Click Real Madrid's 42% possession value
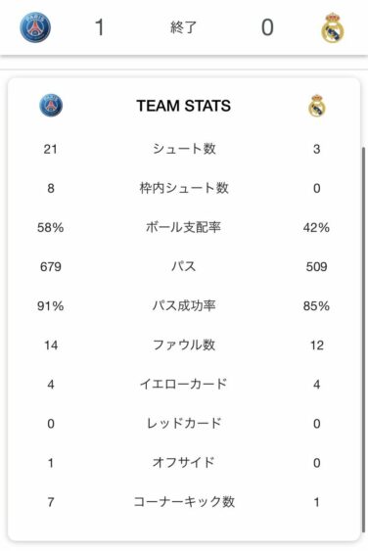 click(316, 228)
